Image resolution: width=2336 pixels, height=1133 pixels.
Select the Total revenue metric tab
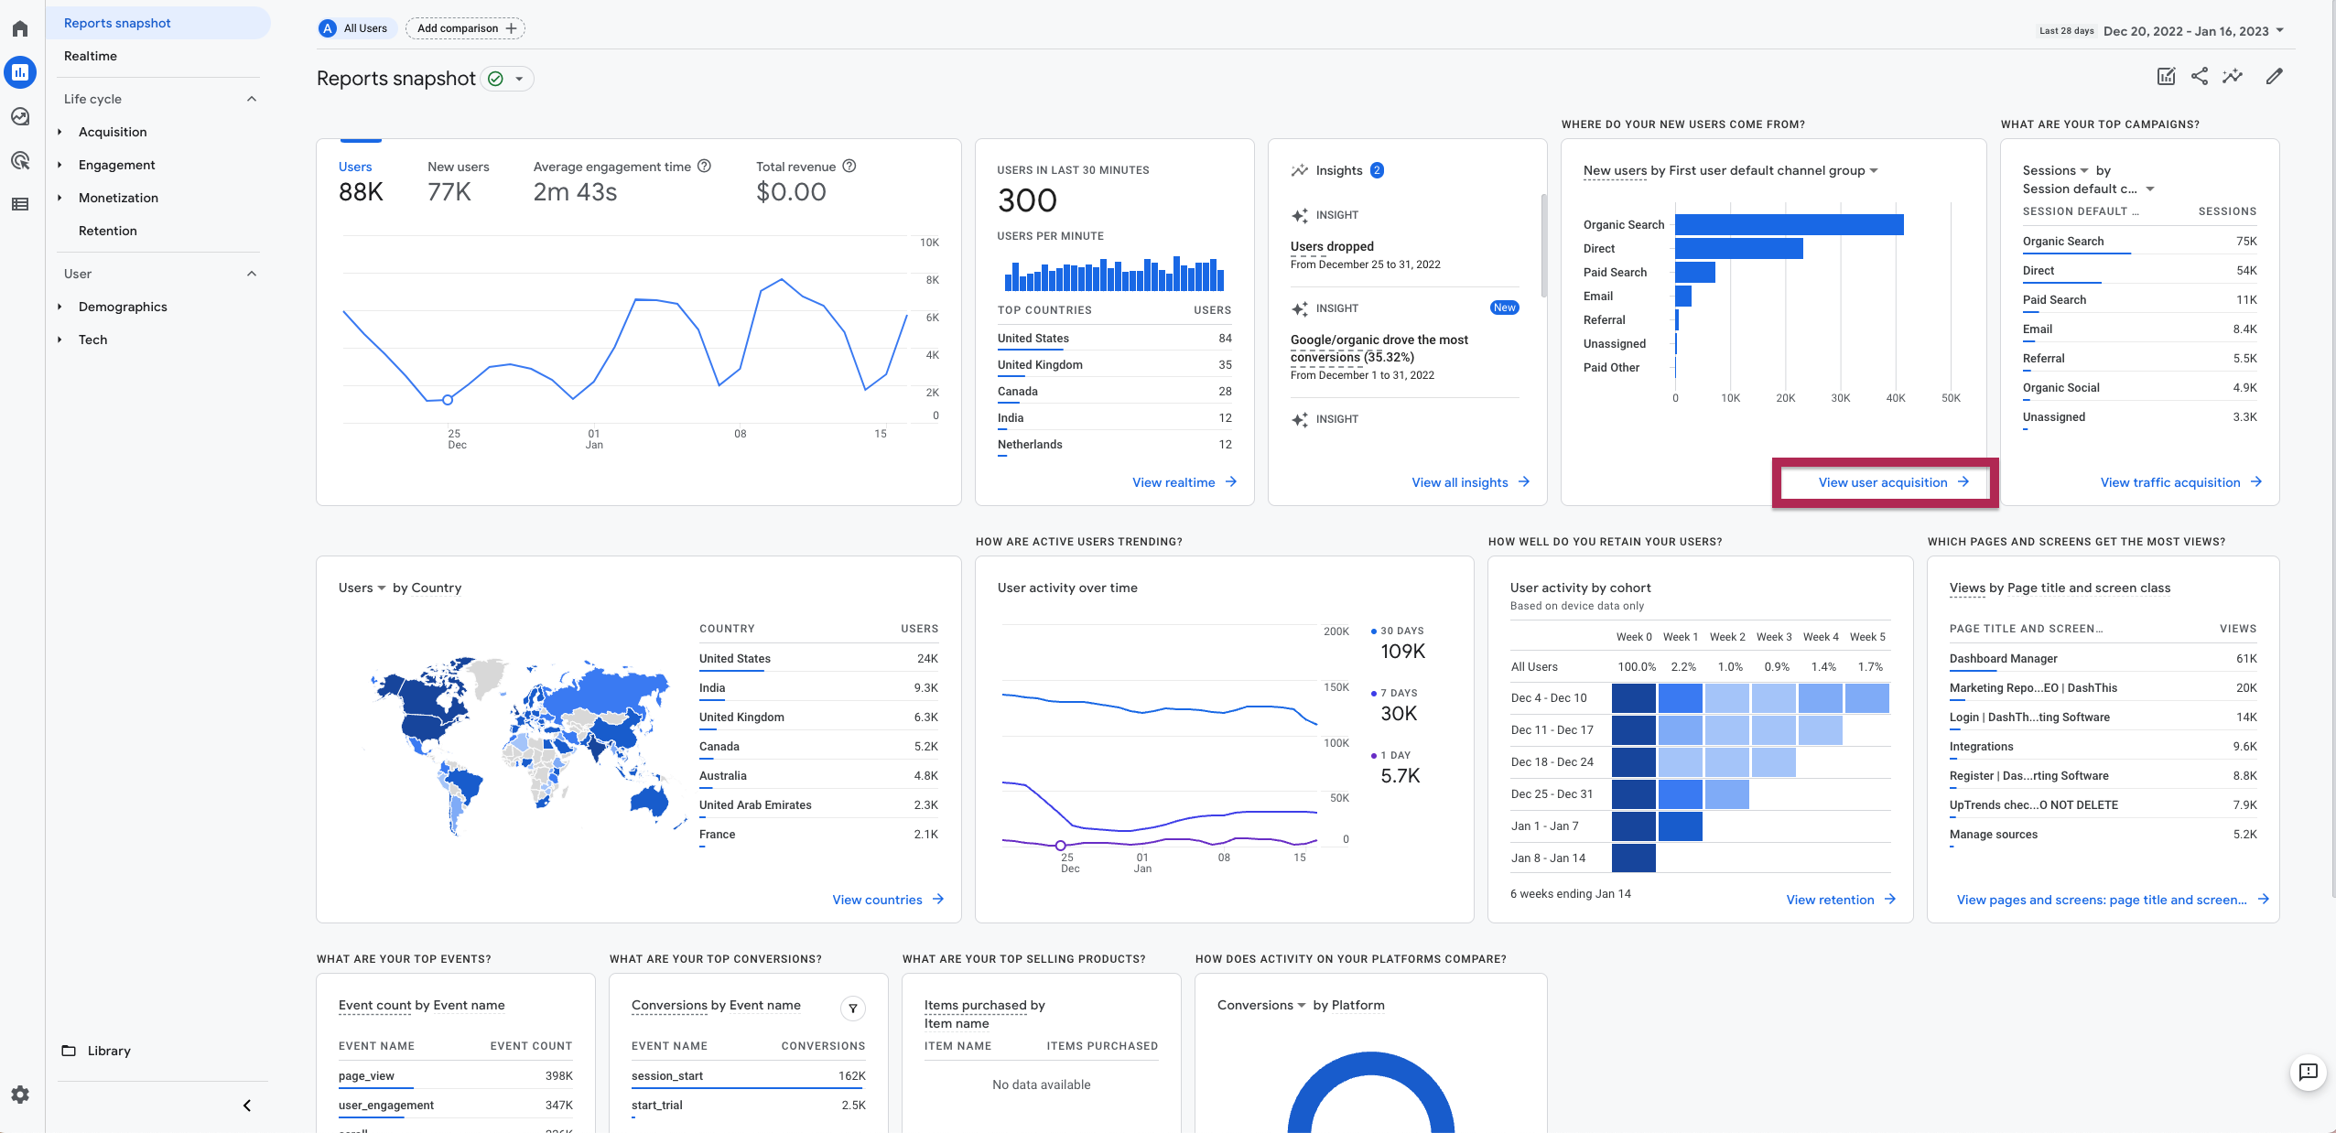click(x=806, y=182)
